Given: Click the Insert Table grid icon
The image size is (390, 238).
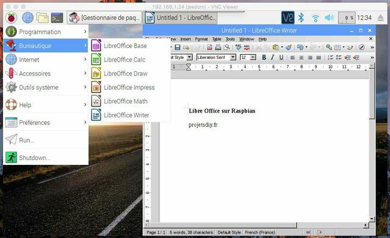Looking at the screenshot, I should pos(337,47).
